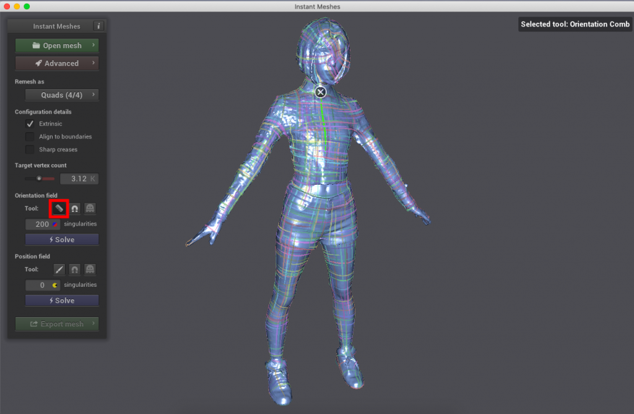Click the orientation singularities count box showing 200
The width and height of the screenshot is (634, 414).
point(42,224)
